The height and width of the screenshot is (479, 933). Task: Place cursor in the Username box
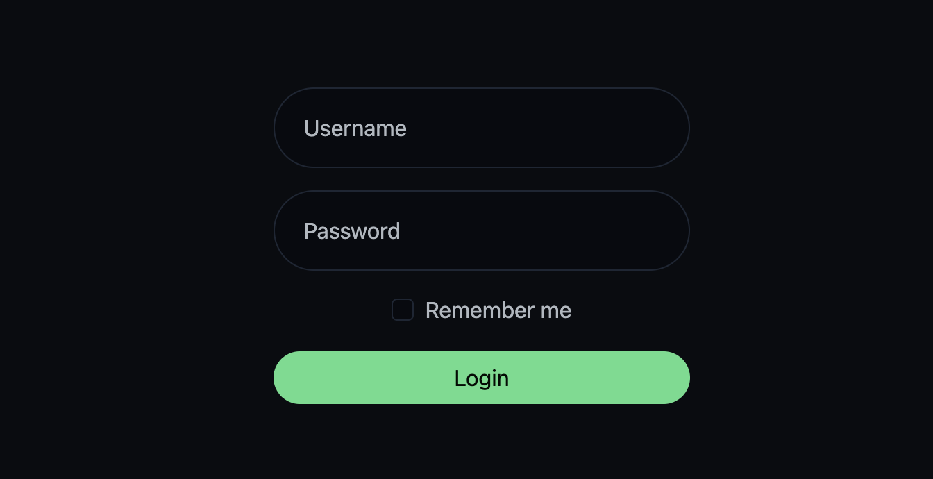(482, 128)
